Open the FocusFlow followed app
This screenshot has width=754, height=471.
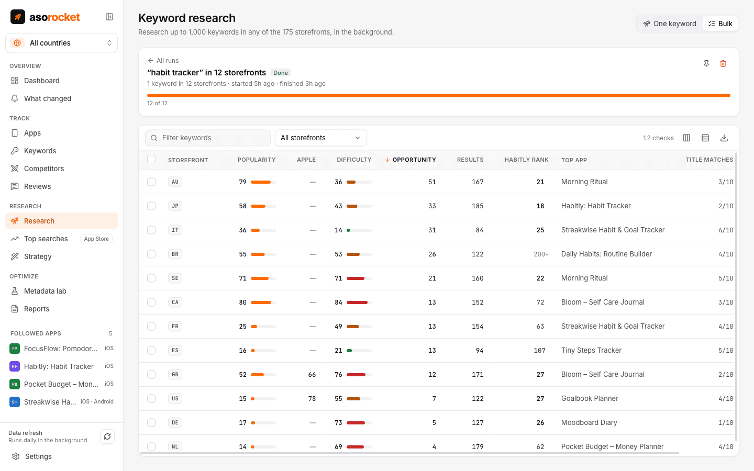click(62, 349)
